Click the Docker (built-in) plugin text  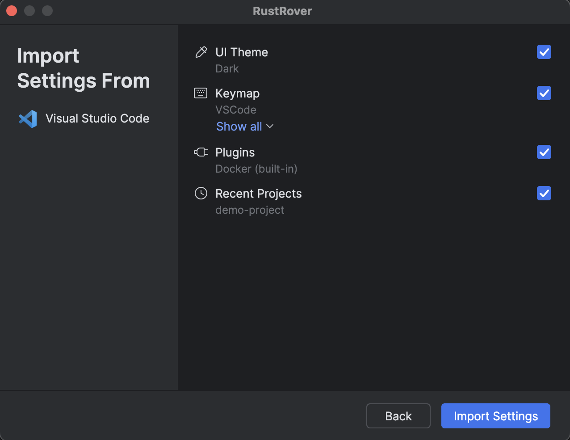click(x=256, y=169)
